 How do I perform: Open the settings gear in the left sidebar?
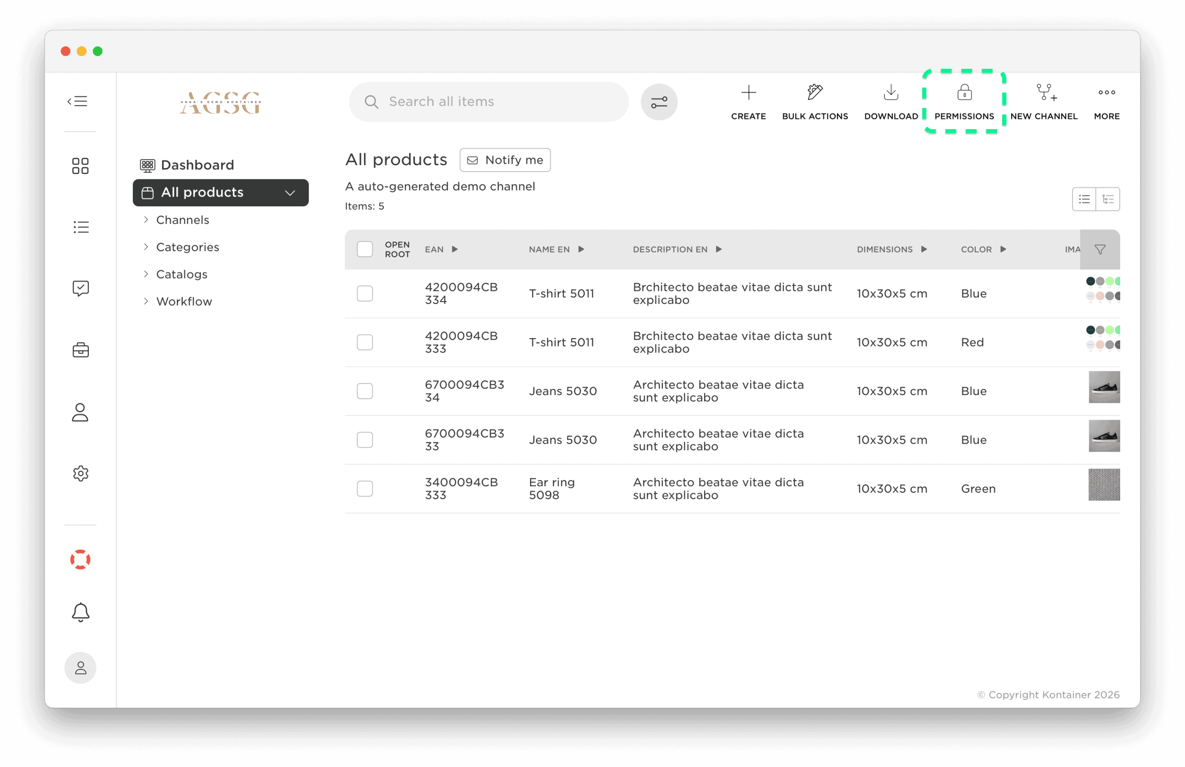click(80, 473)
